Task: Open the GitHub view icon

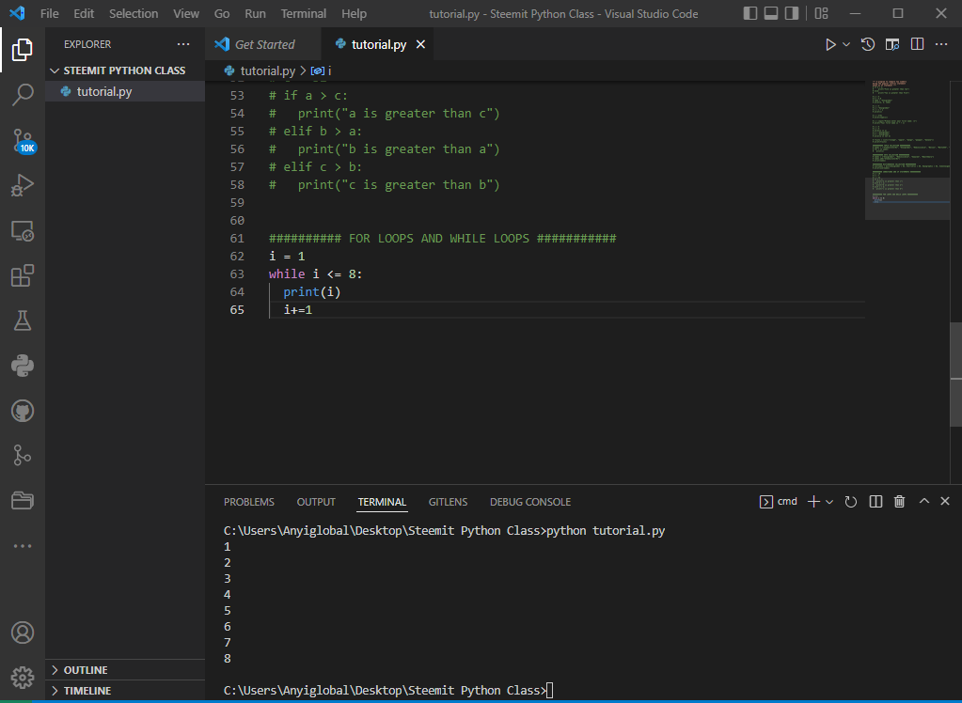Action: pyautogui.click(x=23, y=411)
